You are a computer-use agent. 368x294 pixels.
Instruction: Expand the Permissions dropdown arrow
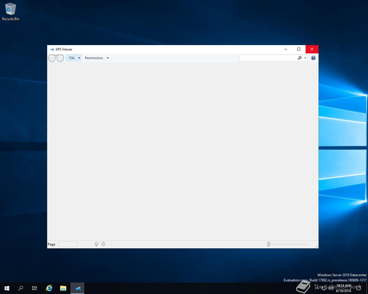click(108, 58)
